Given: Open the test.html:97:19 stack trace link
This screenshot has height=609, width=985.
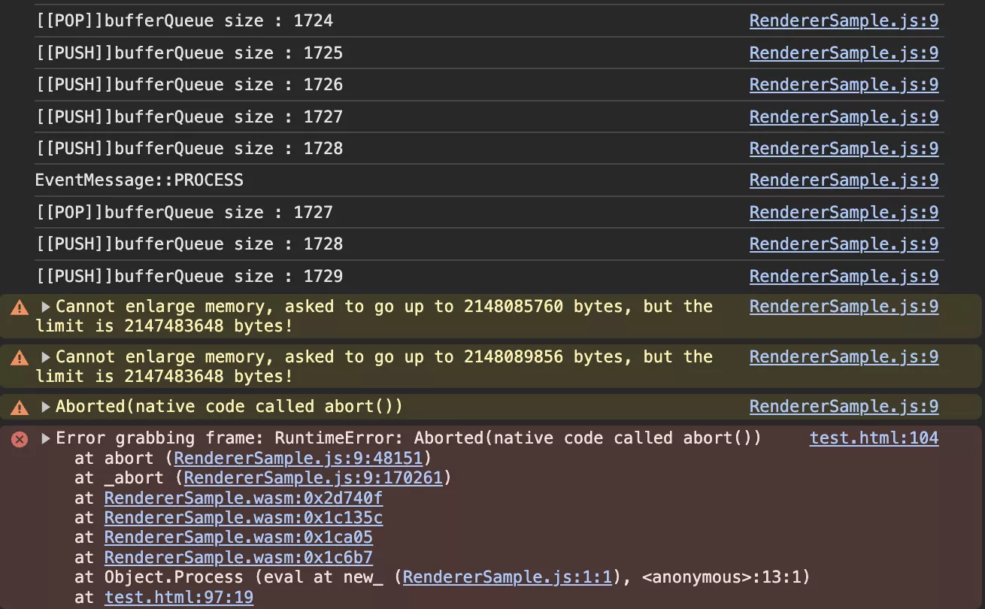Looking at the screenshot, I should click(179, 598).
